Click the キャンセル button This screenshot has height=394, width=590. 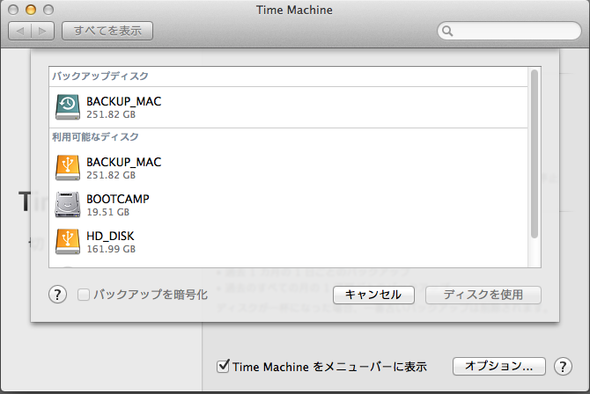click(x=373, y=295)
